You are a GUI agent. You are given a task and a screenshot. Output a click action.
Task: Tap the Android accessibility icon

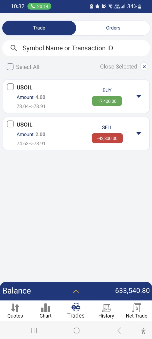click(143, 331)
